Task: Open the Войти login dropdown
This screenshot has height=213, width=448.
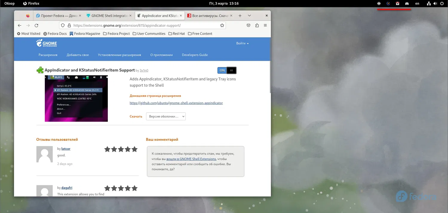Action: click(242, 43)
